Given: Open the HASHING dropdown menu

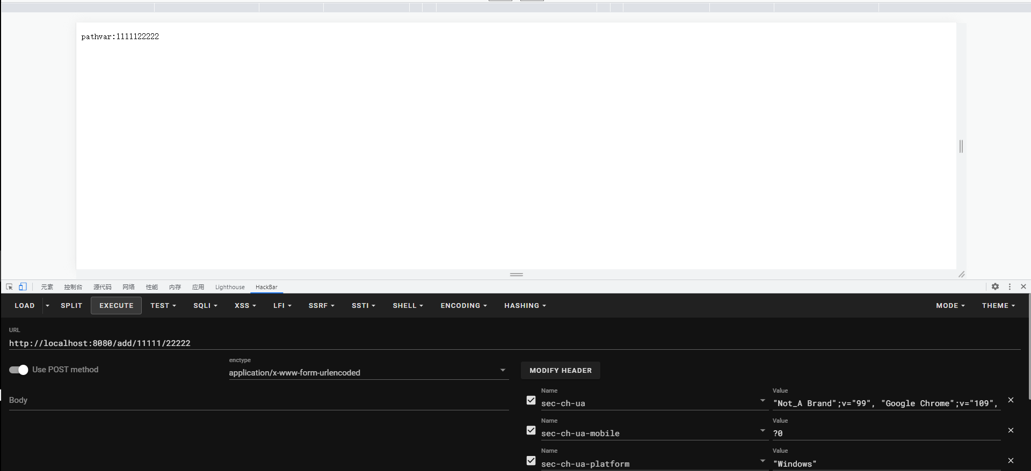Looking at the screenshot, I should [525, 306].
